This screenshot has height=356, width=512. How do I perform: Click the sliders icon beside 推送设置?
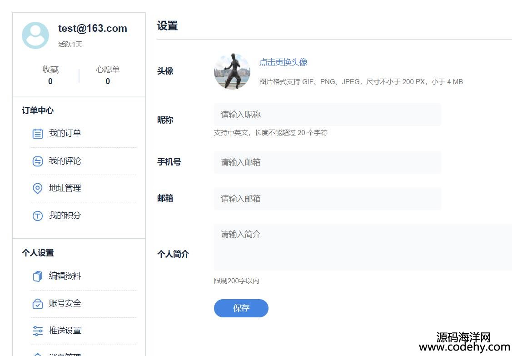[38, 331]
